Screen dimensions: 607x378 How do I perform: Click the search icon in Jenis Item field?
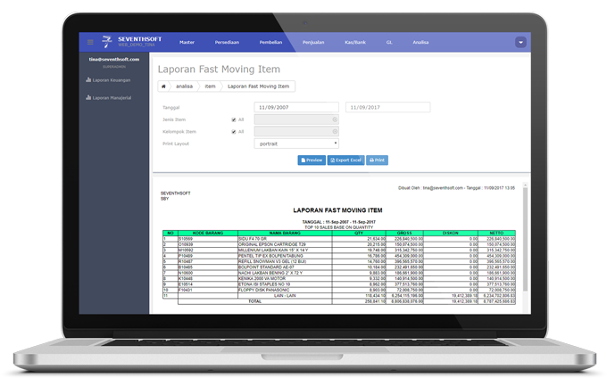[335, 119]
